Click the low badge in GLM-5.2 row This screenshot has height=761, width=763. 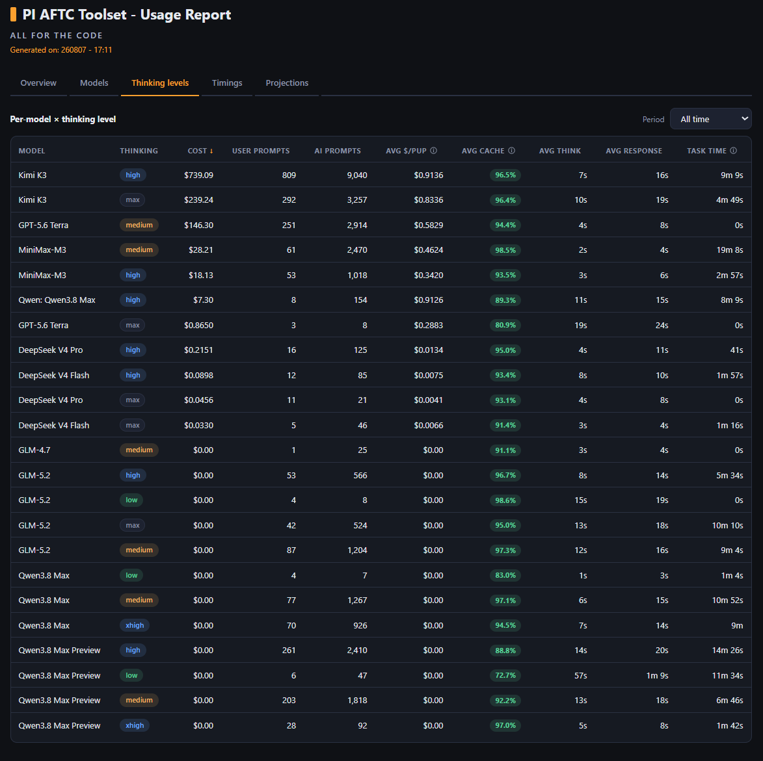131,500
